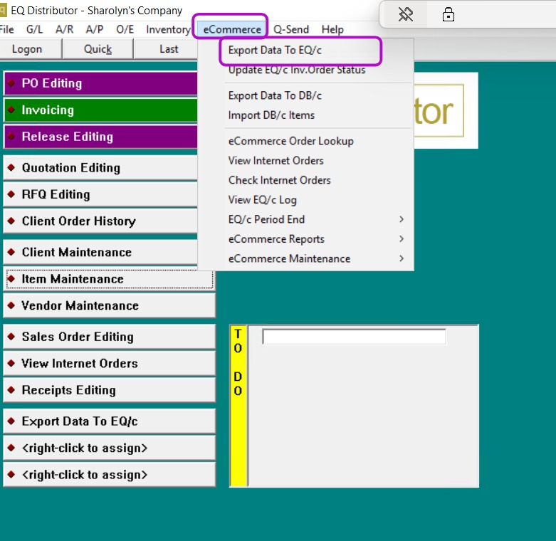The height and width of the screenshot is (541, 556).
Task: Launch Sales Order Editing
Action: pos(110,337)
